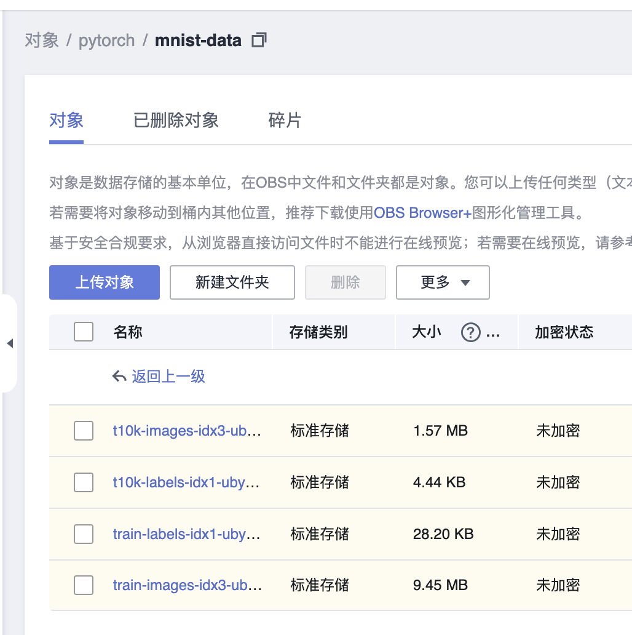
Task: Select the 对象 tab
Action: point(66,120)
